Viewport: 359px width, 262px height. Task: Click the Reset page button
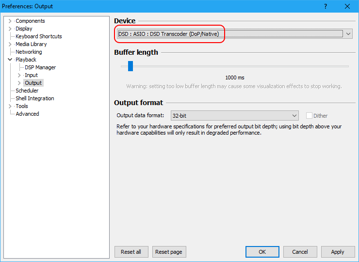pyautogui.click(x=169, y=252)
